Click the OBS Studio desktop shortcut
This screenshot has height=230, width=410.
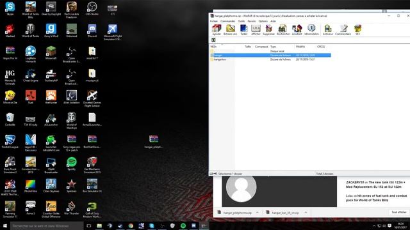pos(92,8)
